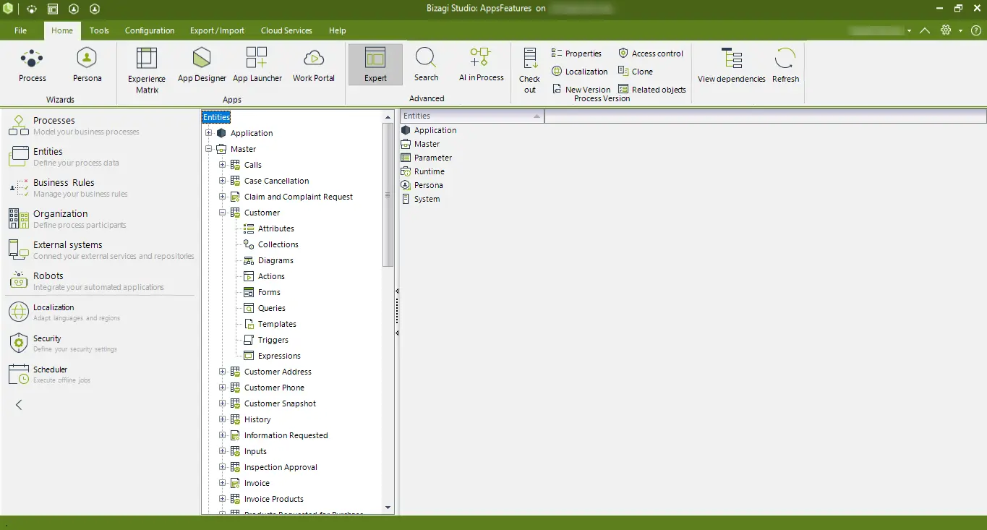Select Forms under Customer
This screenshot has height=530, width=987.
[269, 292]
